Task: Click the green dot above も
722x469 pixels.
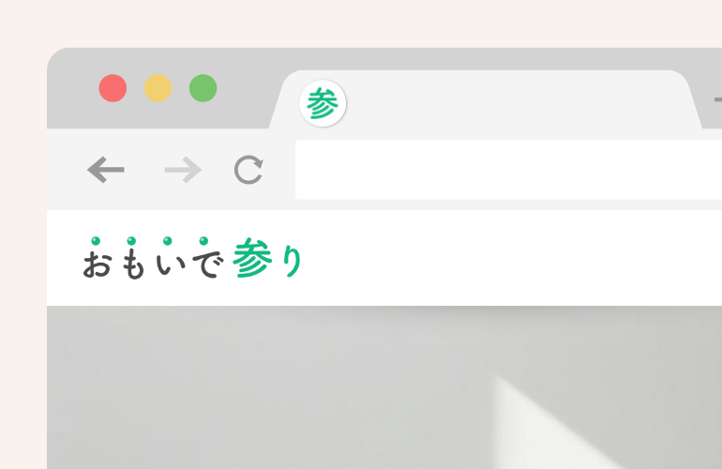Action: tap(131, 241)
